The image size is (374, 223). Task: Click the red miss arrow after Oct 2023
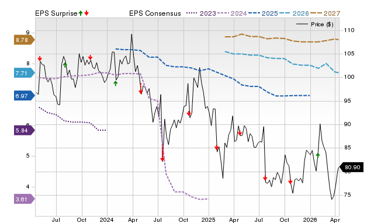click(x=90, y=57)
